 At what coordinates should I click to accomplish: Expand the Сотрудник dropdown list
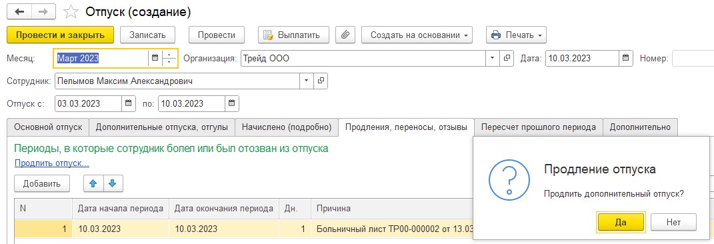(306, 81)
